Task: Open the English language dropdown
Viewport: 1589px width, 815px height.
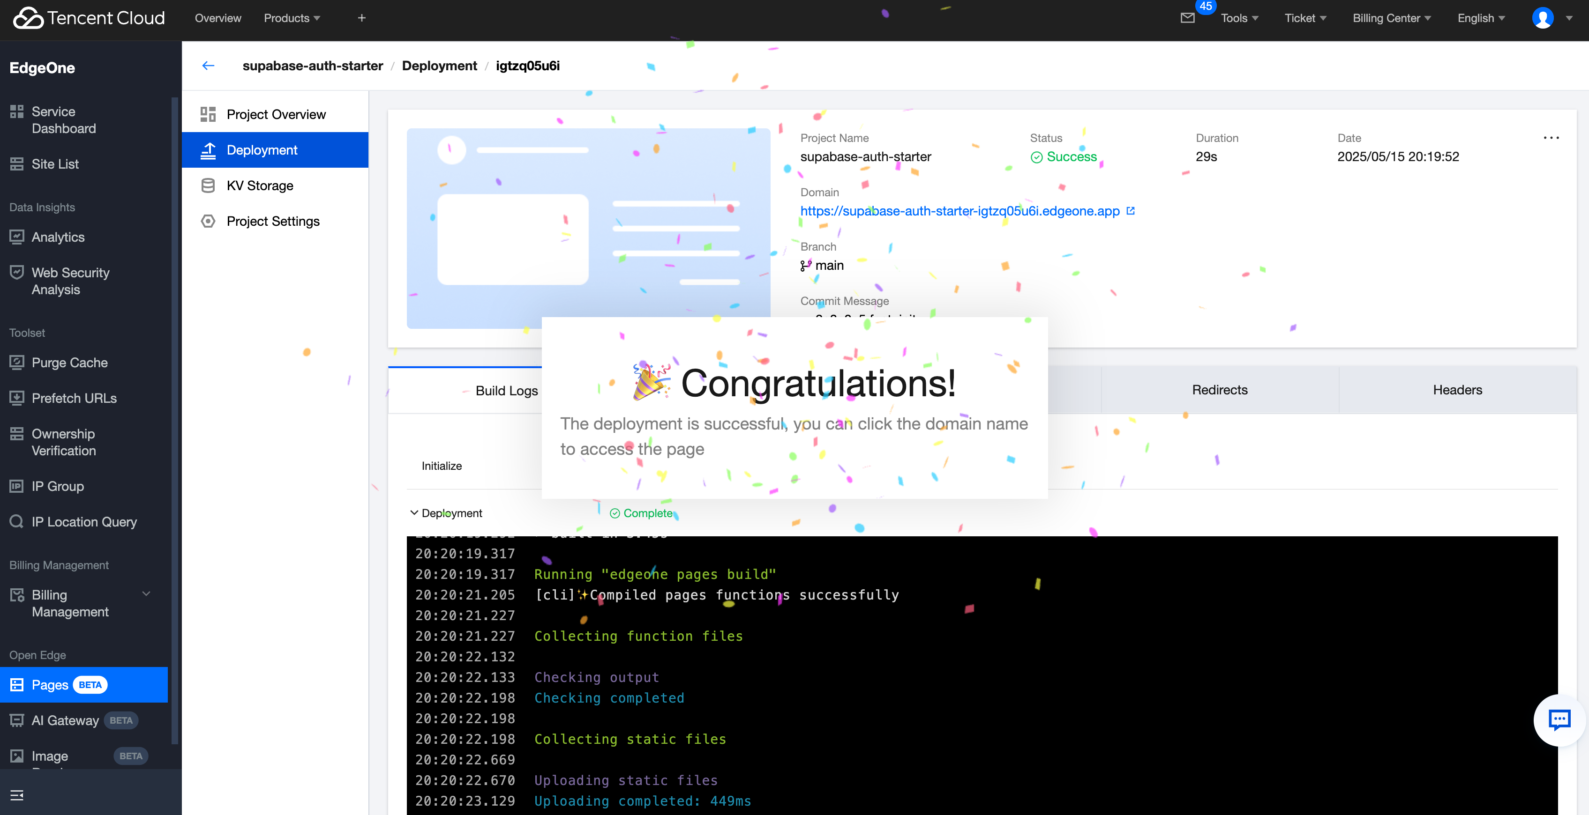Action: 1480,18
